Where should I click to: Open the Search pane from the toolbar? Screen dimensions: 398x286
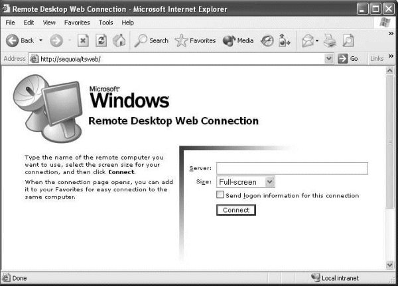point(151,40)
